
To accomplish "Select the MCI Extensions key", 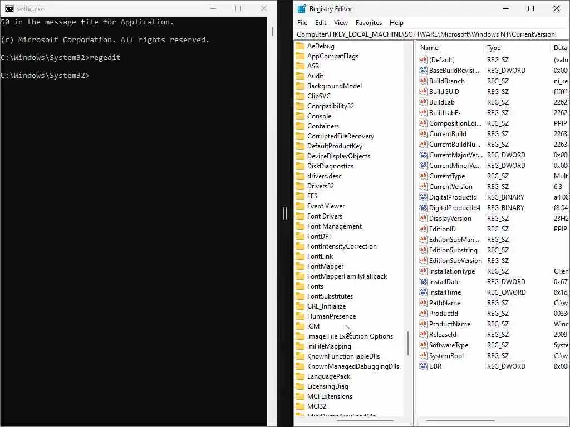I will point(330,396).
